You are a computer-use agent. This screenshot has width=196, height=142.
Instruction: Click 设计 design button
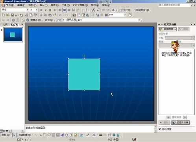point(125,10)
